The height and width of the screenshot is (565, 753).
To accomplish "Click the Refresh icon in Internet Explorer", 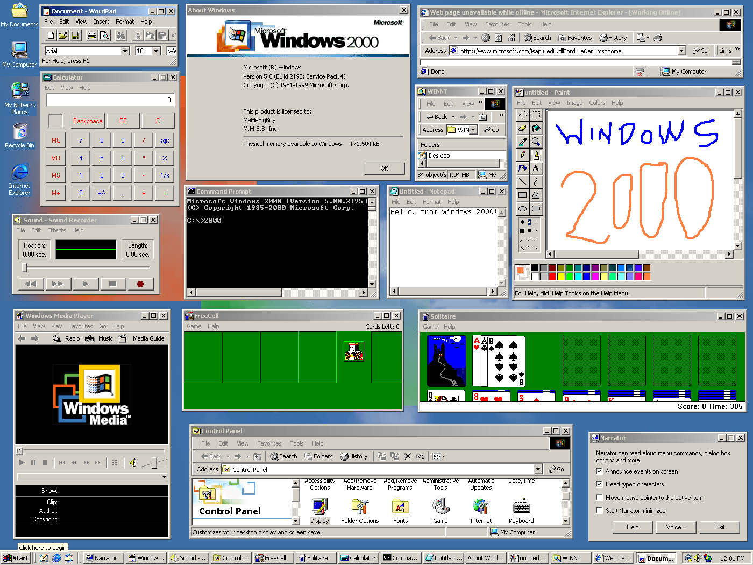I will (x=499, y=38).
